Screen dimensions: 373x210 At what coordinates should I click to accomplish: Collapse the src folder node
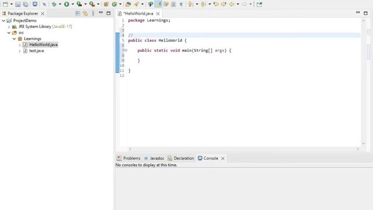tap(9, 33)
